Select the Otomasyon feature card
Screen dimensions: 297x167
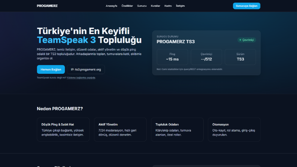coord(234,130)
